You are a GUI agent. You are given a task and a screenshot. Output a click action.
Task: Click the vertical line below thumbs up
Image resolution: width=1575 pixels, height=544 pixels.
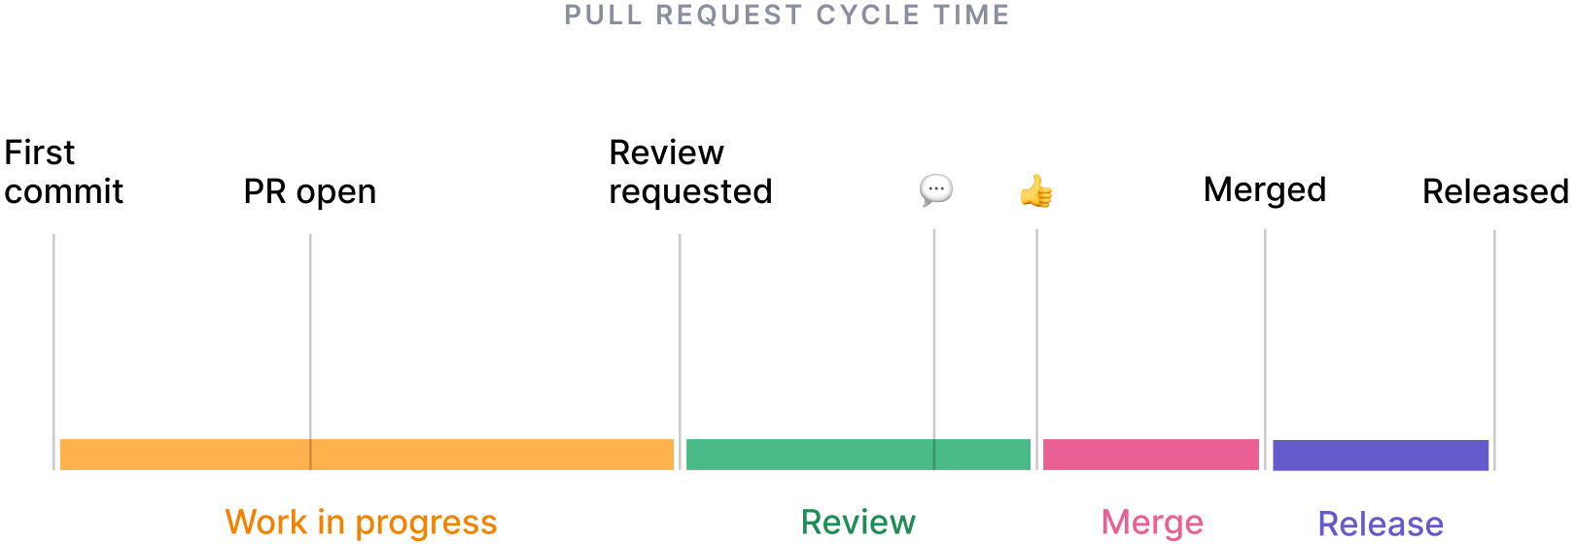coord(1036,350)
